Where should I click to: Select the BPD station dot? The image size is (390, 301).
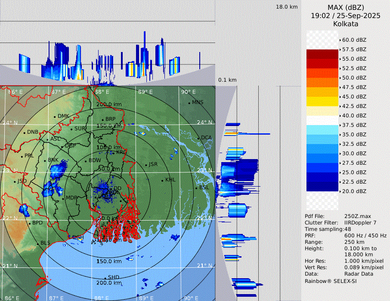point(29,223)
